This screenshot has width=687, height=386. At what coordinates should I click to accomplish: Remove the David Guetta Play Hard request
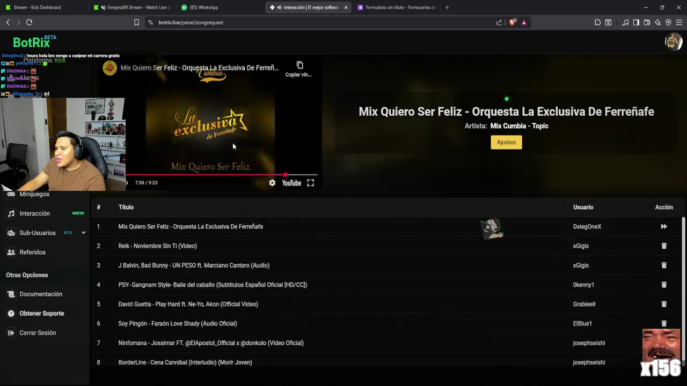point(664,304)
